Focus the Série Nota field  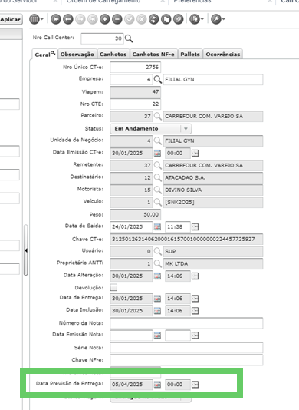[186, 348]
